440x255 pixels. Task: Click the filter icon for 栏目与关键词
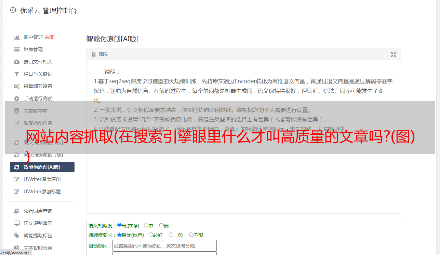[x=16, y=74]
